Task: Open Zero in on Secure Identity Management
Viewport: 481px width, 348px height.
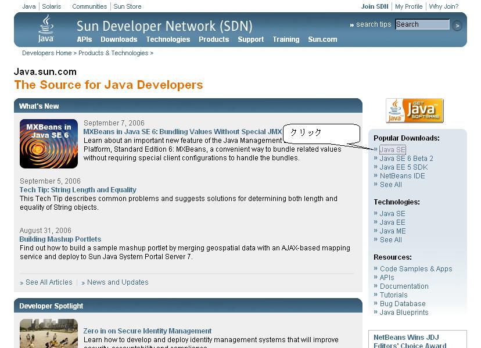Action: 148,331
